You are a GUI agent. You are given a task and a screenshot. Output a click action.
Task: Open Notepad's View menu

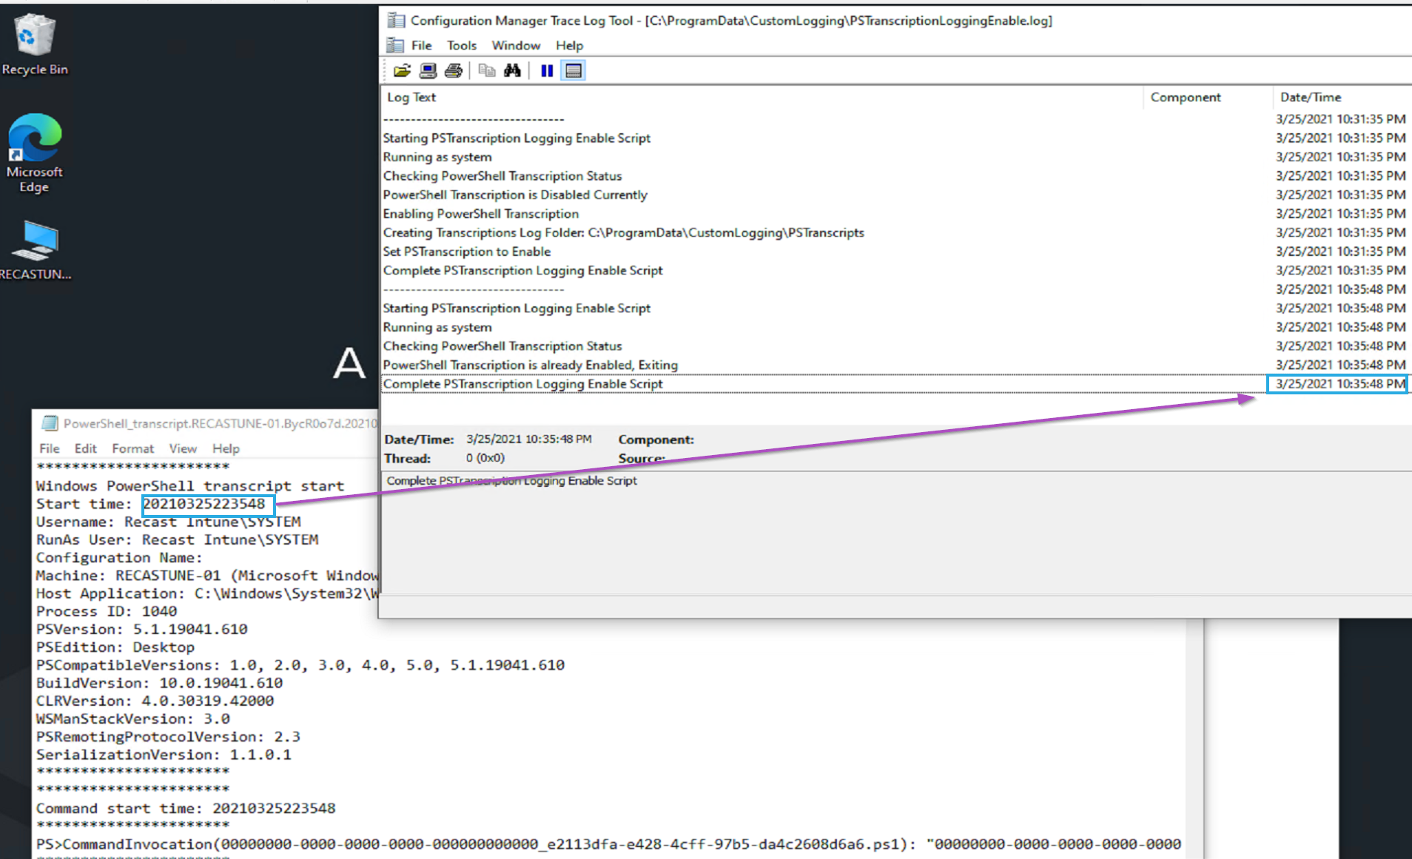click(183, 448)
